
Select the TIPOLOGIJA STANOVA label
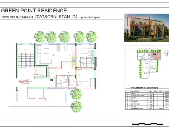point(17,17)
